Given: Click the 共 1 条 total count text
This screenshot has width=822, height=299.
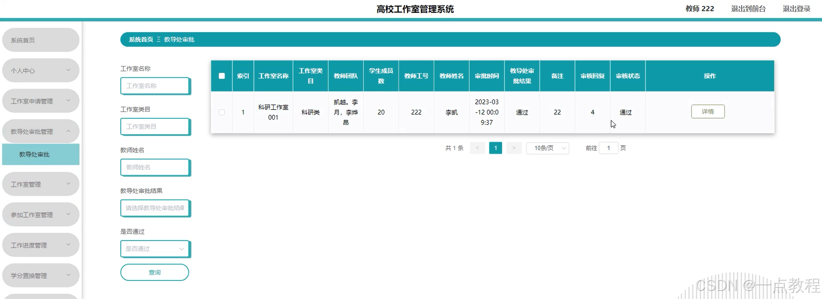Looking at the screenshot, I should tap(454, 148).
